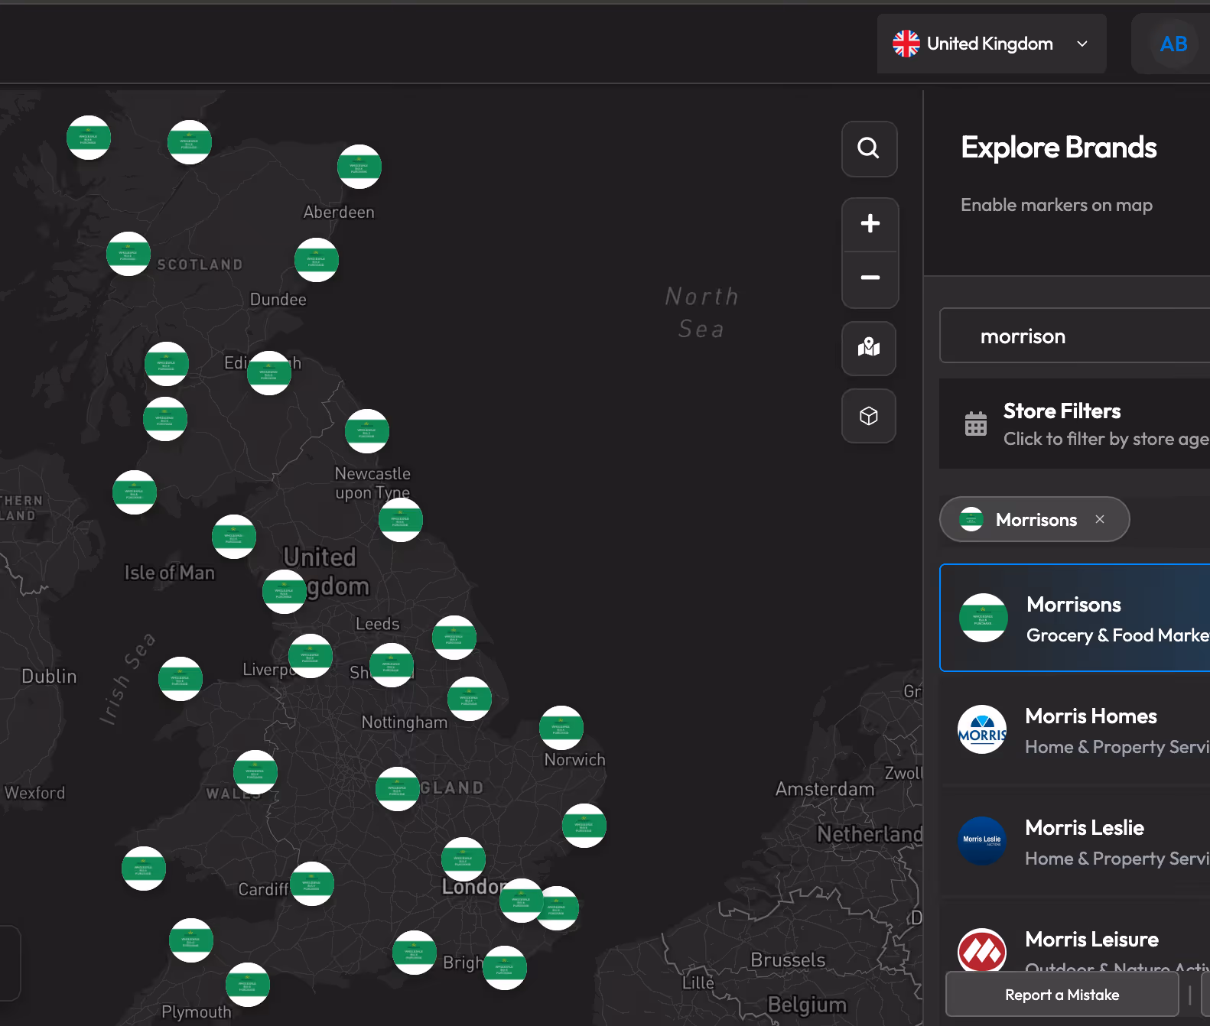
Task: Click the Morrisons marker right of Brighton label
Action: click(x=505, y=968)
